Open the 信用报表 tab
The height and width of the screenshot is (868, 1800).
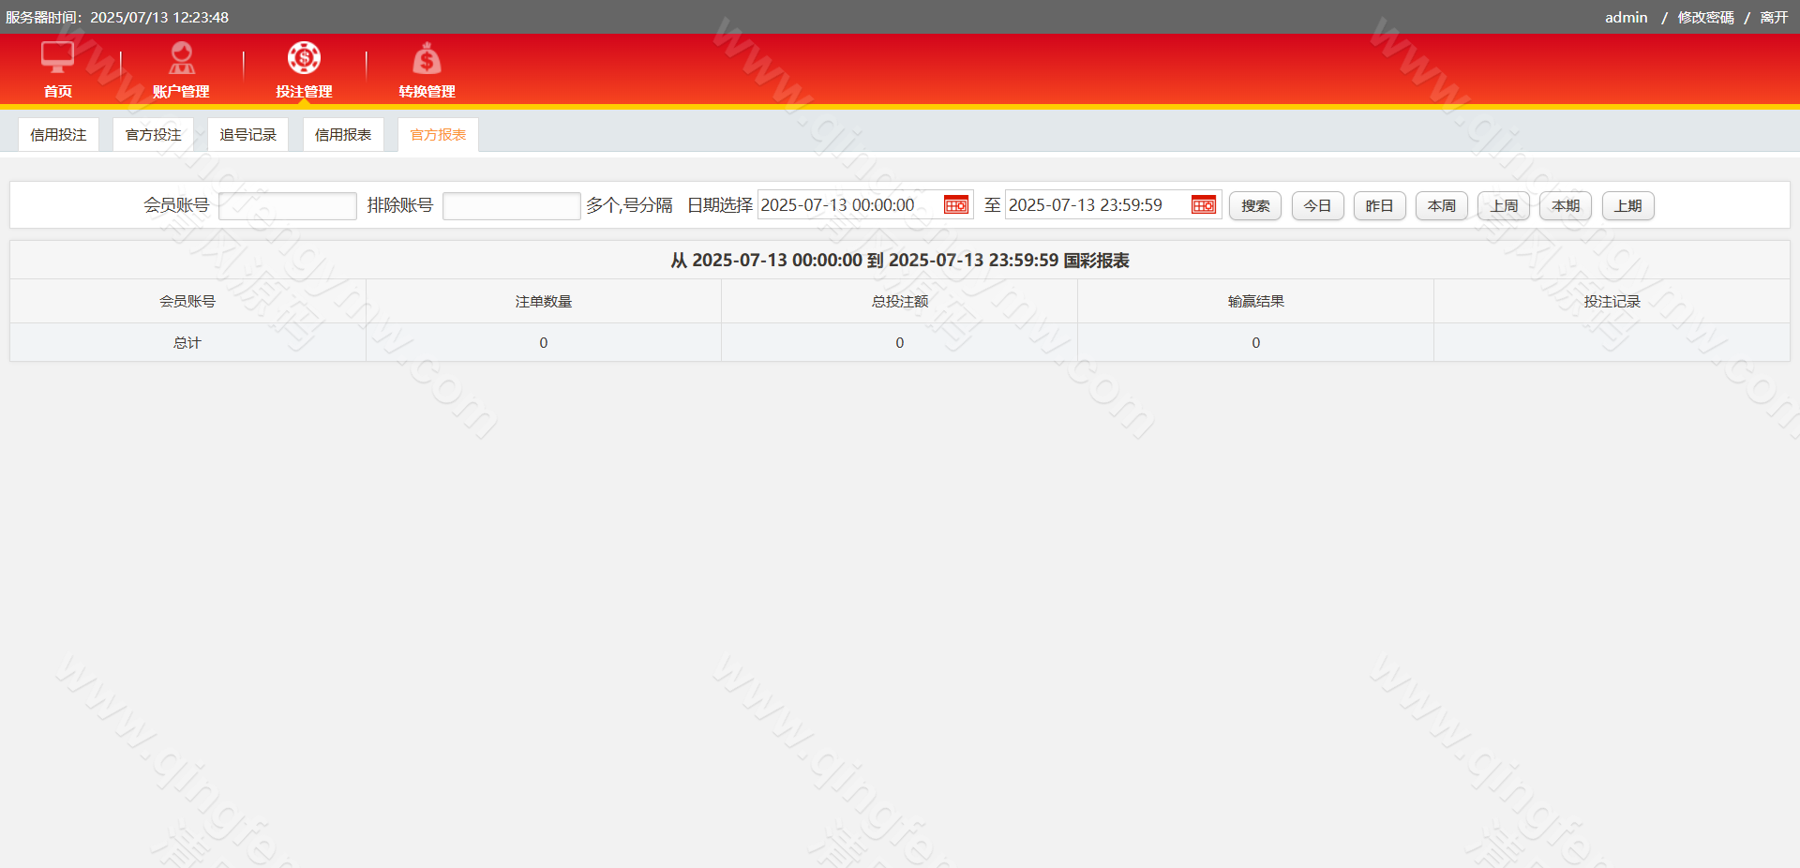click(x=343, y=135)
